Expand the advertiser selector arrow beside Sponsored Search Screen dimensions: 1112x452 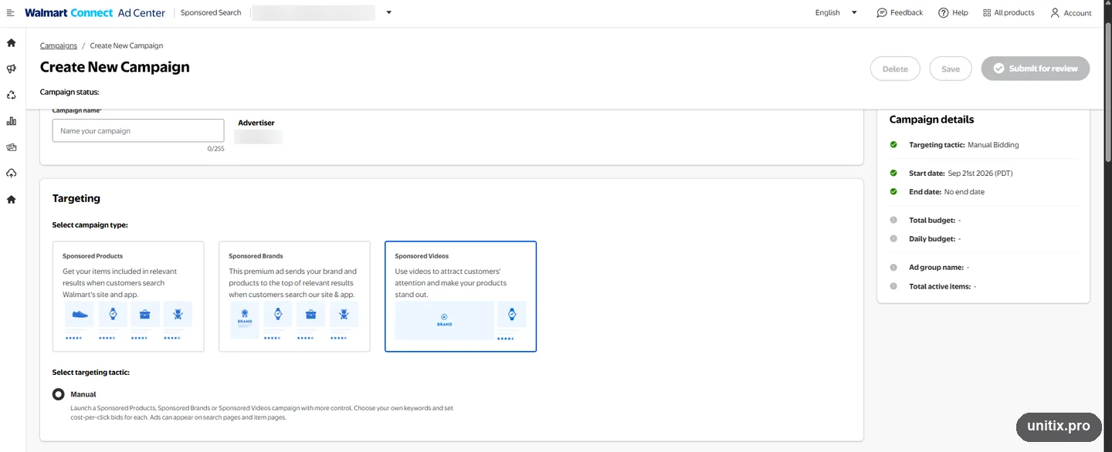pyautogui.click(x=388, y=12)
